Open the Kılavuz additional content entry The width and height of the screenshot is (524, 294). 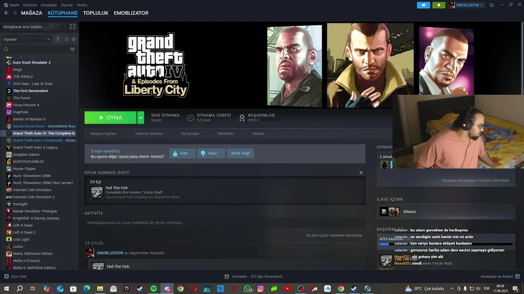click(x=446, y=212)
